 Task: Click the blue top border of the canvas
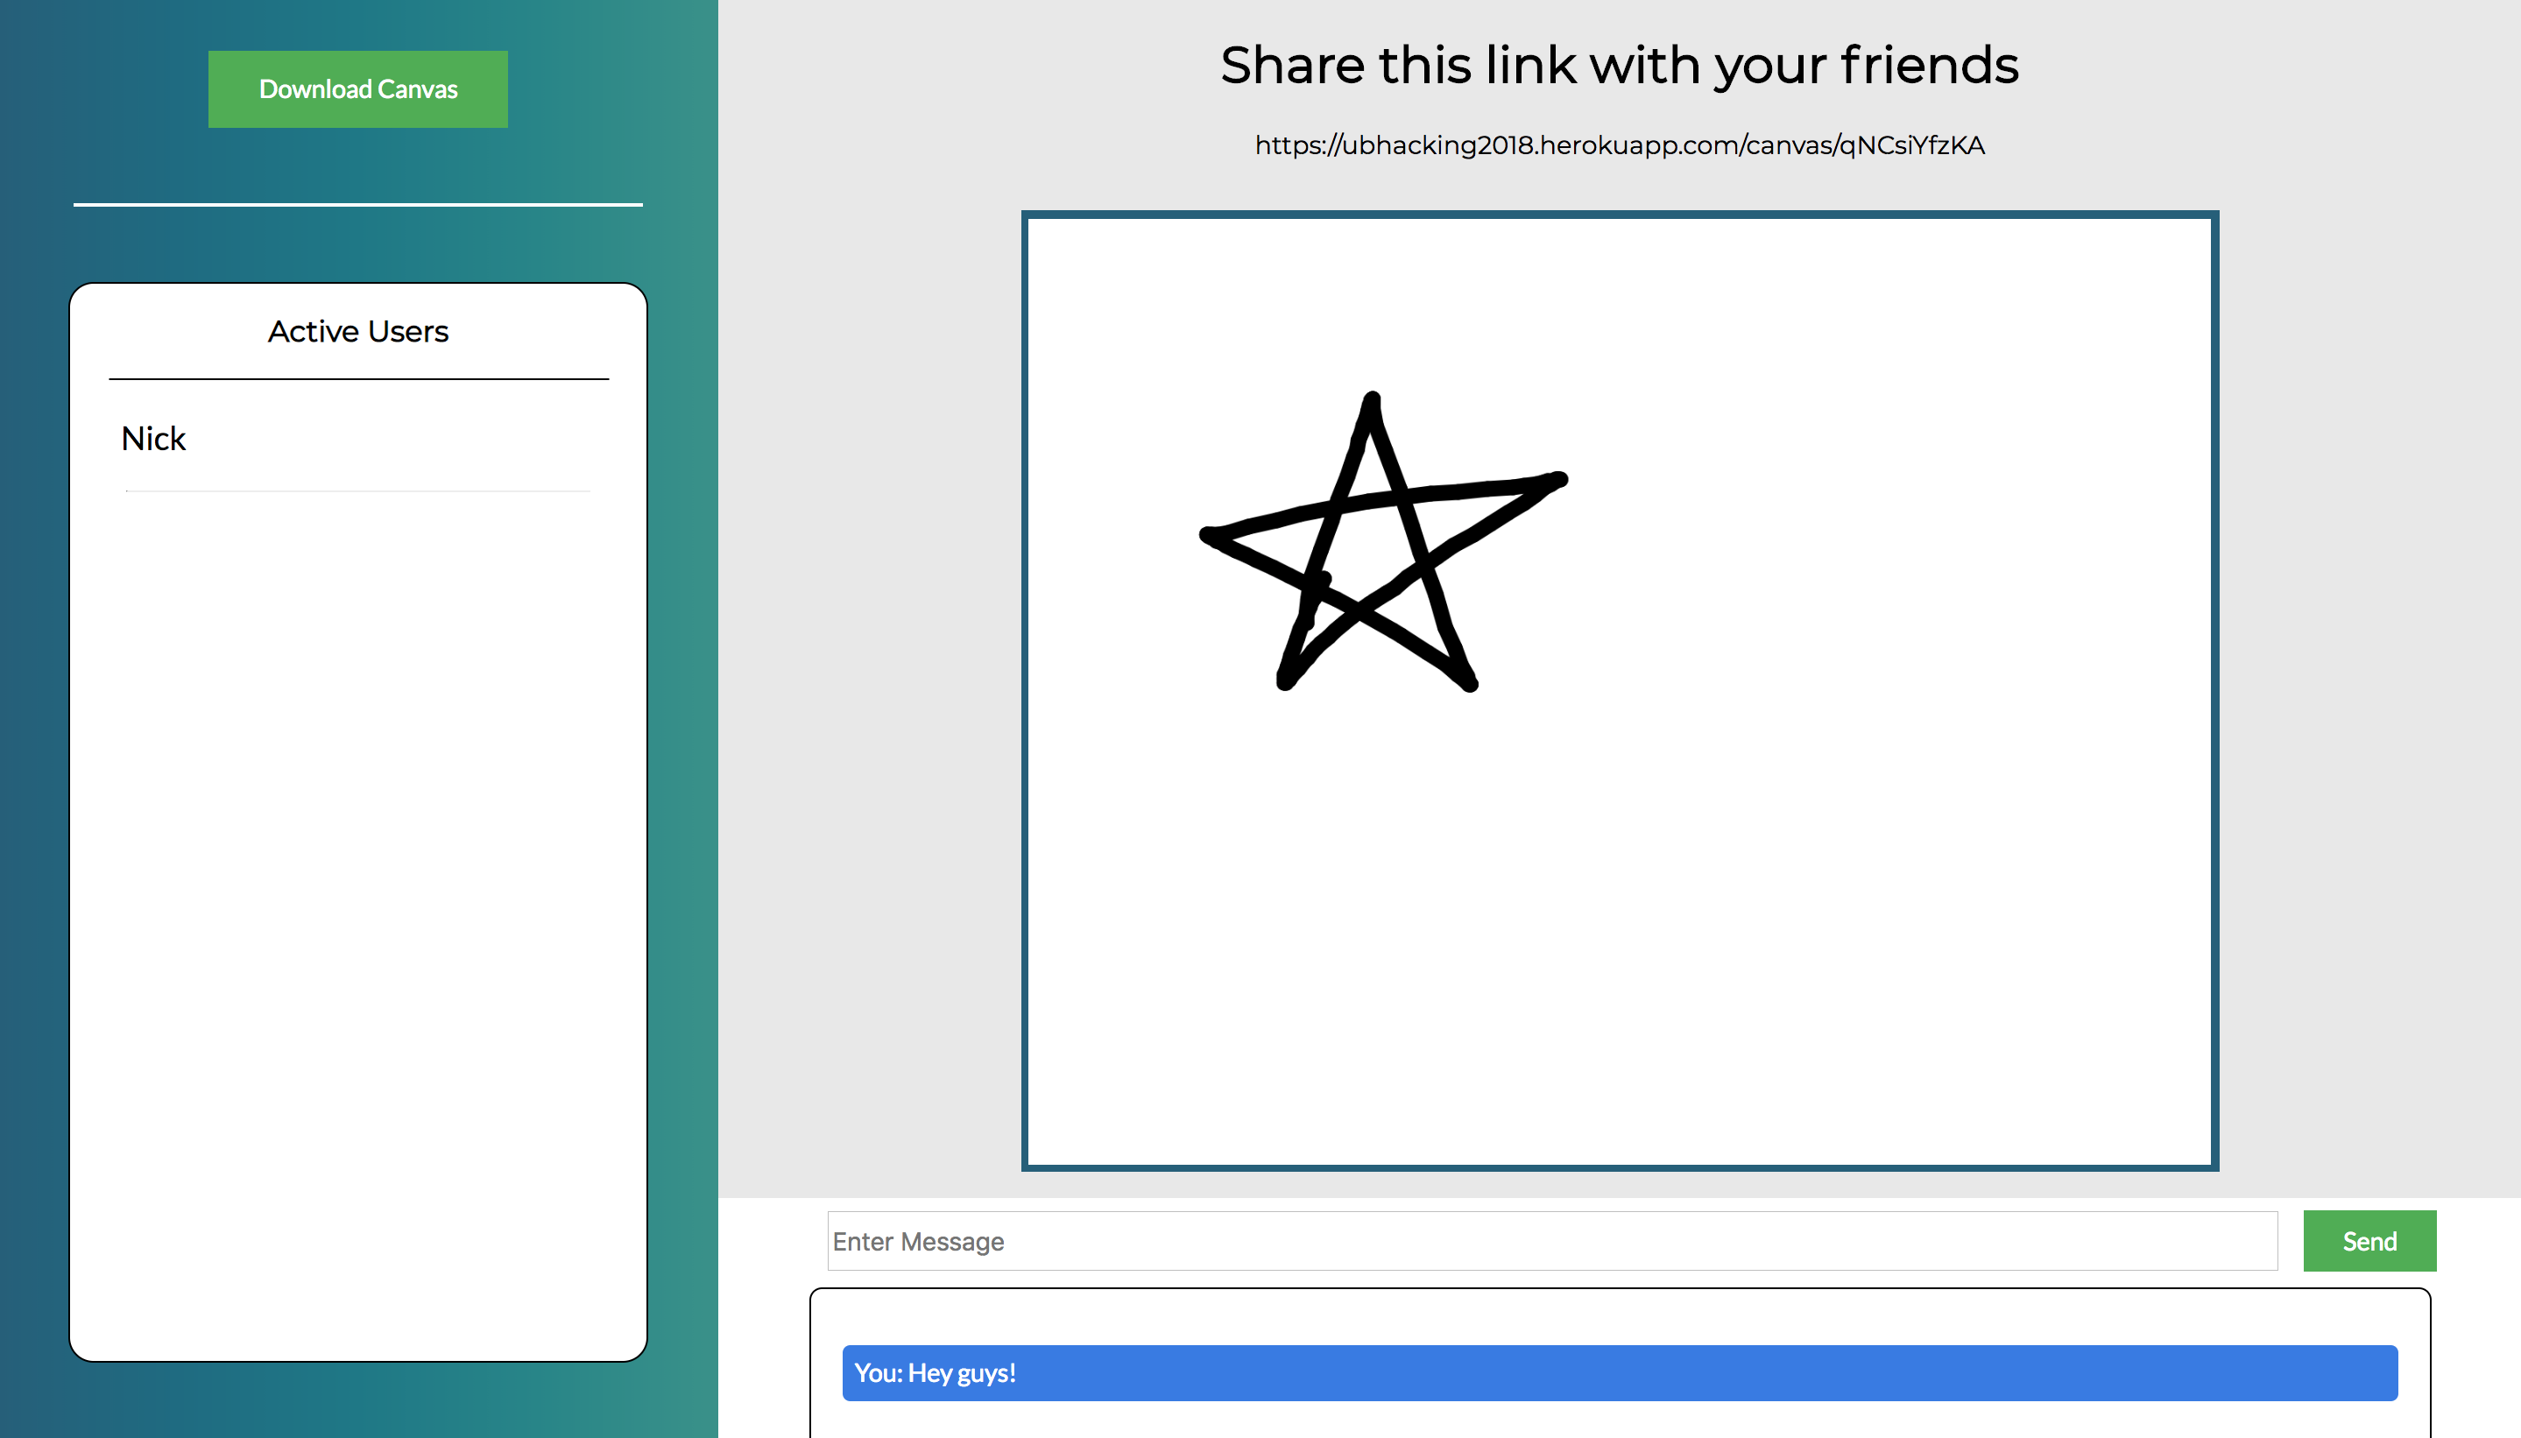pyautogui.click(x=1619, y=215)
